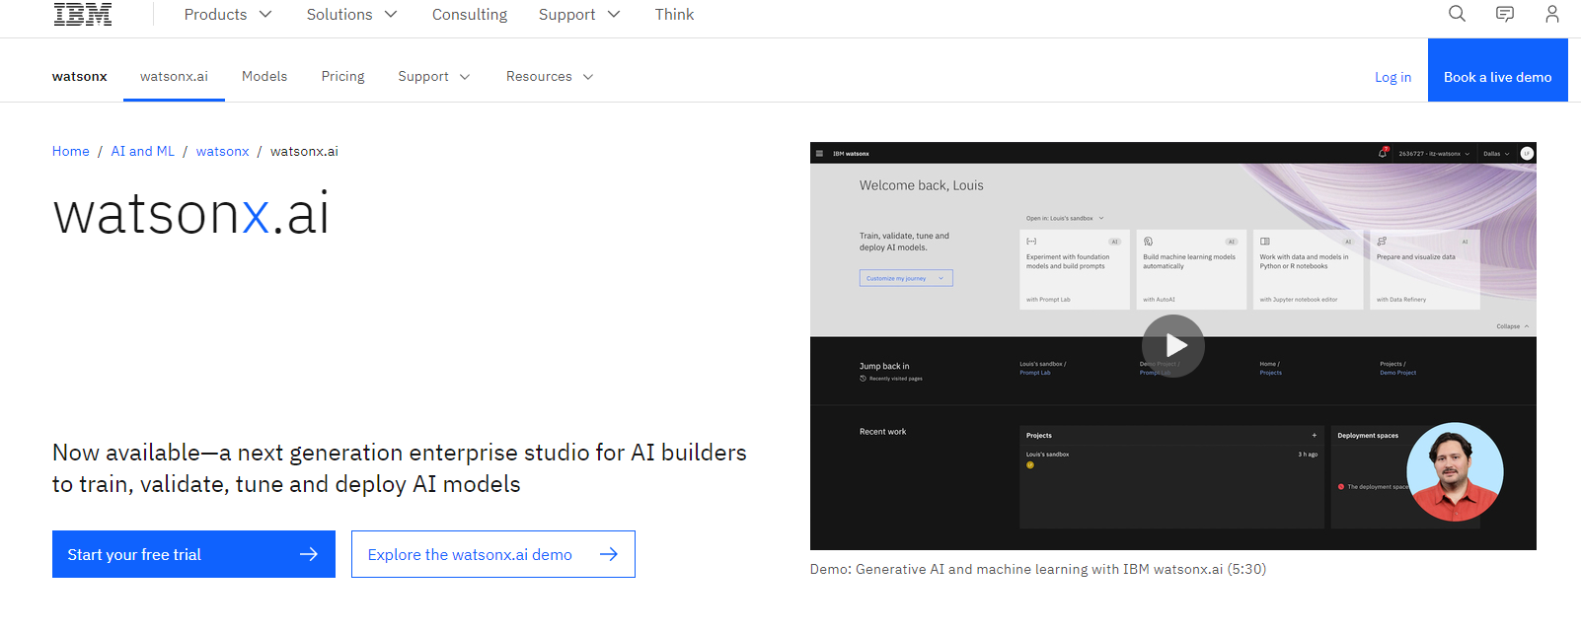This screenshot has height=632, width=1581.
Task: Open the chat contact icon
Action: click(x=1505, y=14)
